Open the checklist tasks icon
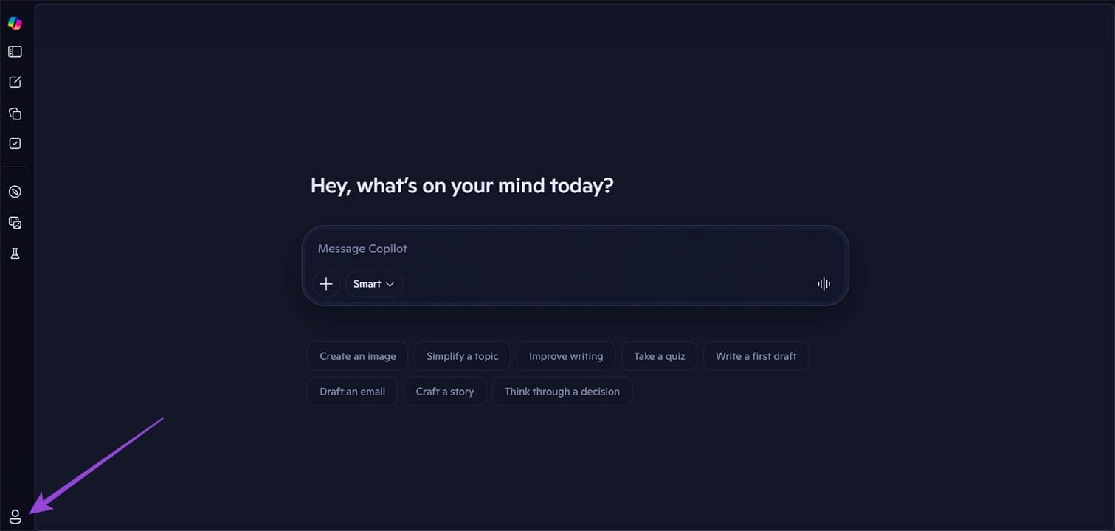Image resolution: width=1115 pixels, height=531 pixels. tap(15, 144)
